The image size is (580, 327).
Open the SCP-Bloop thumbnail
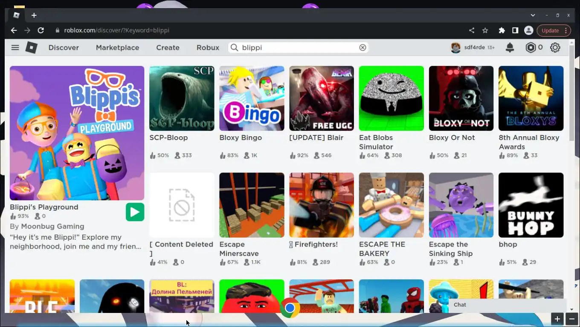pyautogui.click(x=182, y=98)
